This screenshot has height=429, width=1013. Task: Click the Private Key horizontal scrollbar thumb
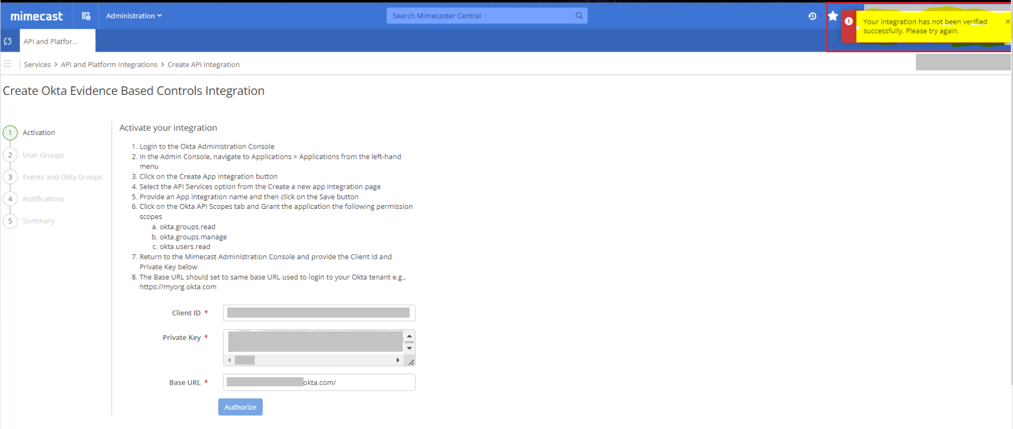245,360
